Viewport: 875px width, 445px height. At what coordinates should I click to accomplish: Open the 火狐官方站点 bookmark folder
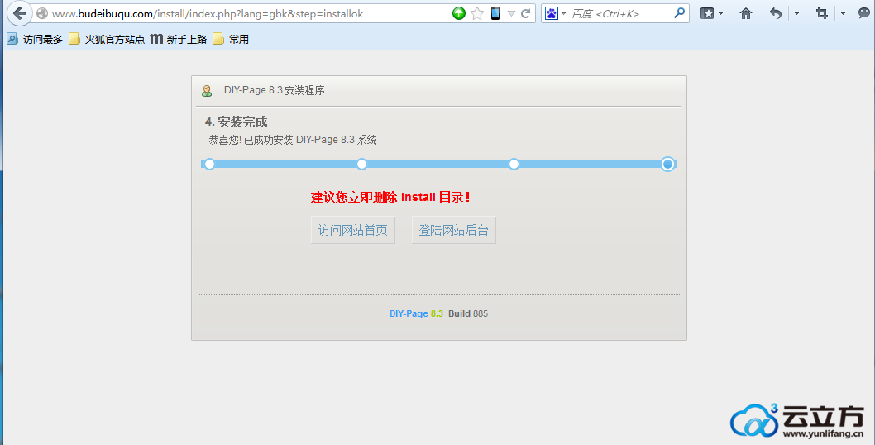[x=107, y=39]
